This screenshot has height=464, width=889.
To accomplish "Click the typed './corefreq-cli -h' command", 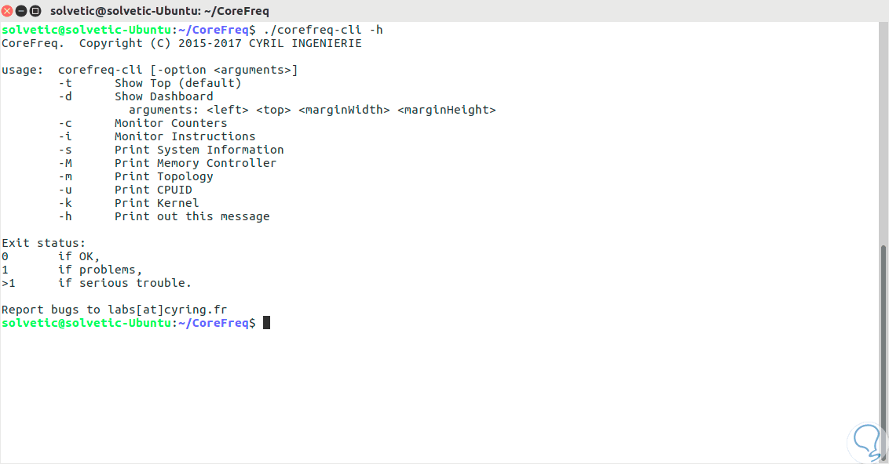I will (x=324, y=30).
